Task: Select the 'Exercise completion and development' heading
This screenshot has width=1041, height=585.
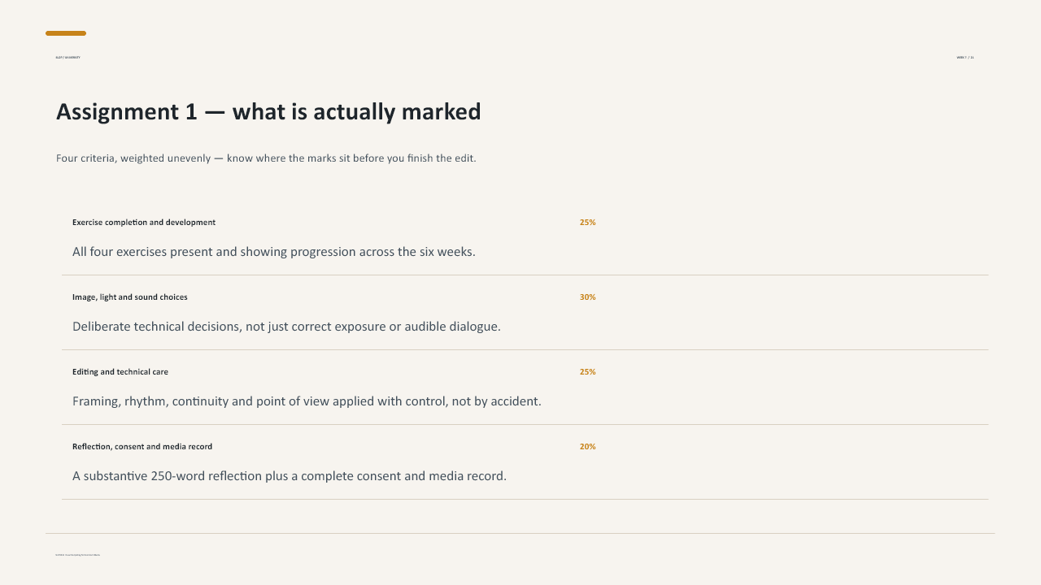Action: [144, 222]
